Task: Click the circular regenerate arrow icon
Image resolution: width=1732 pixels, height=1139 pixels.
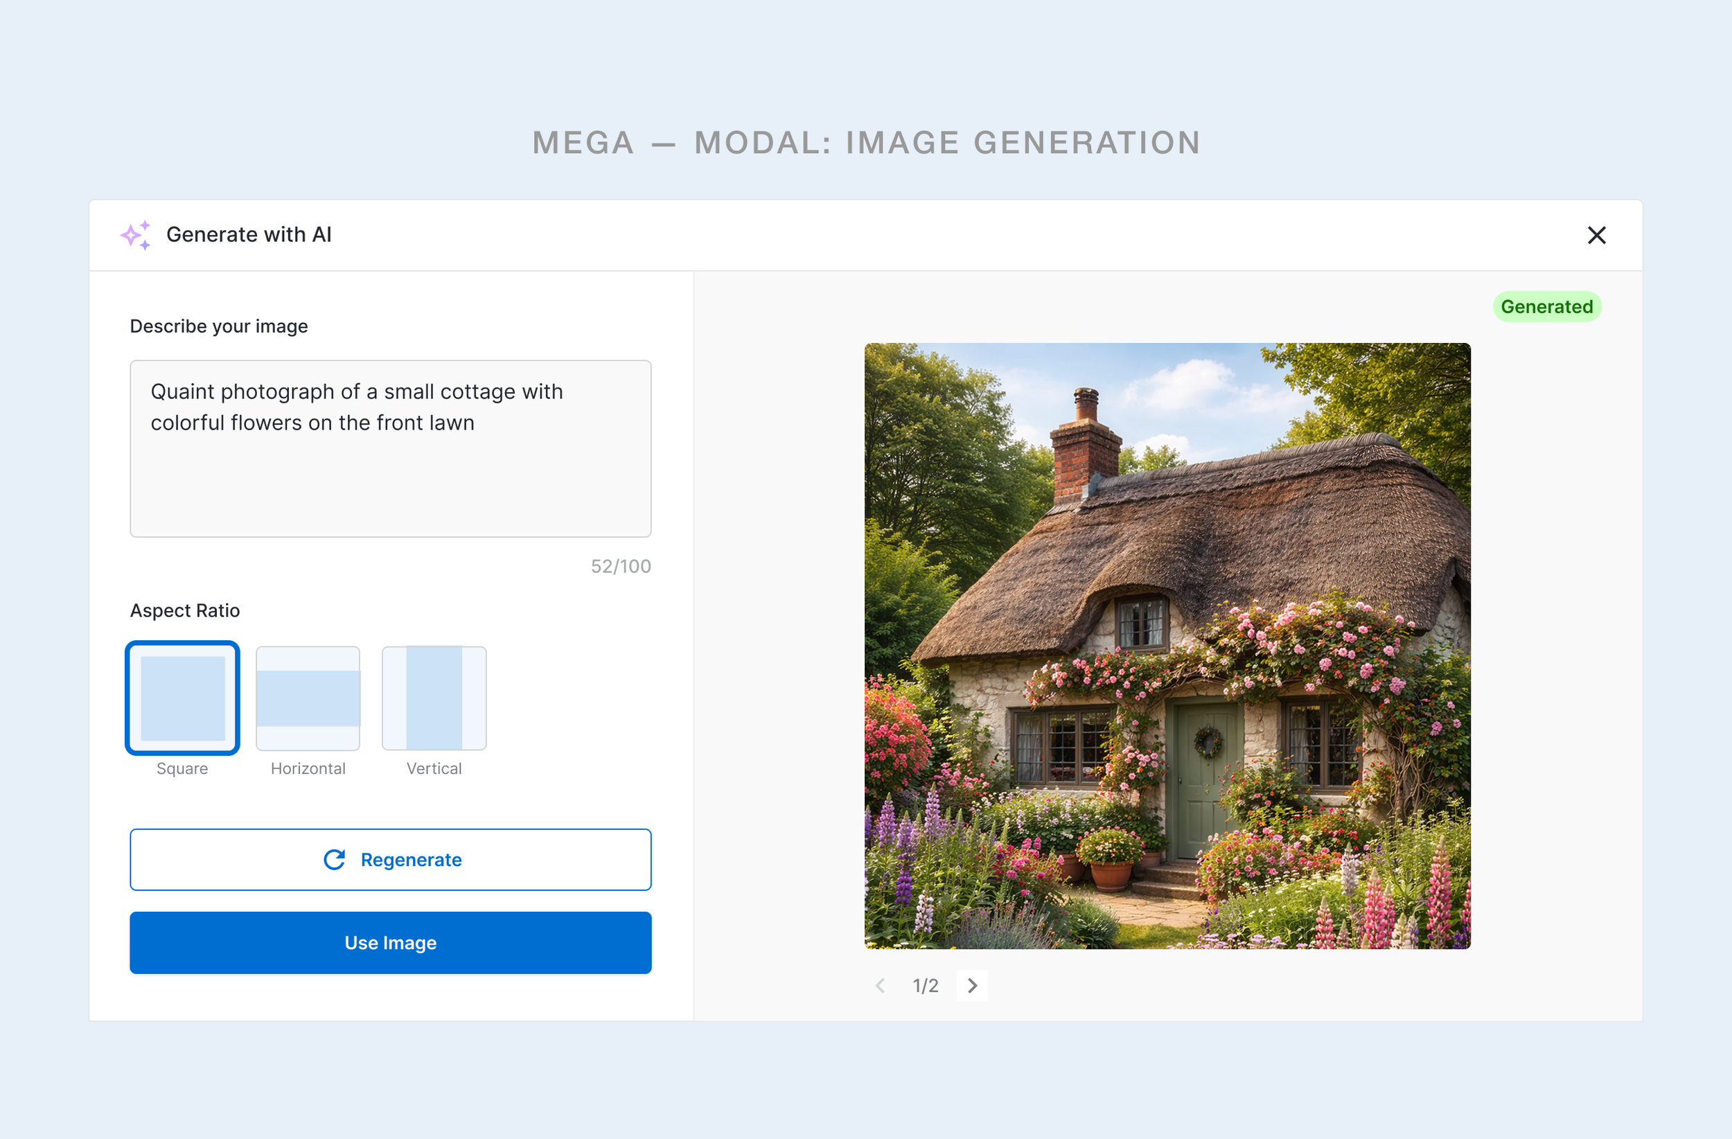Action: point(334,860)
